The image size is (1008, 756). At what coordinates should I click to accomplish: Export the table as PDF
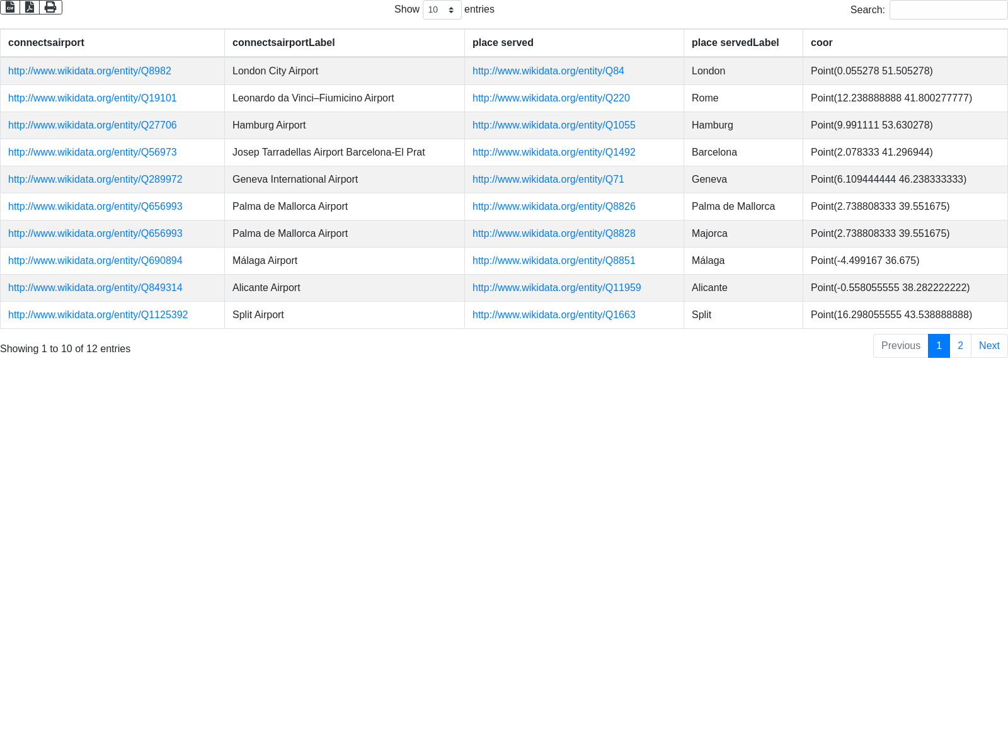point(30,7)
